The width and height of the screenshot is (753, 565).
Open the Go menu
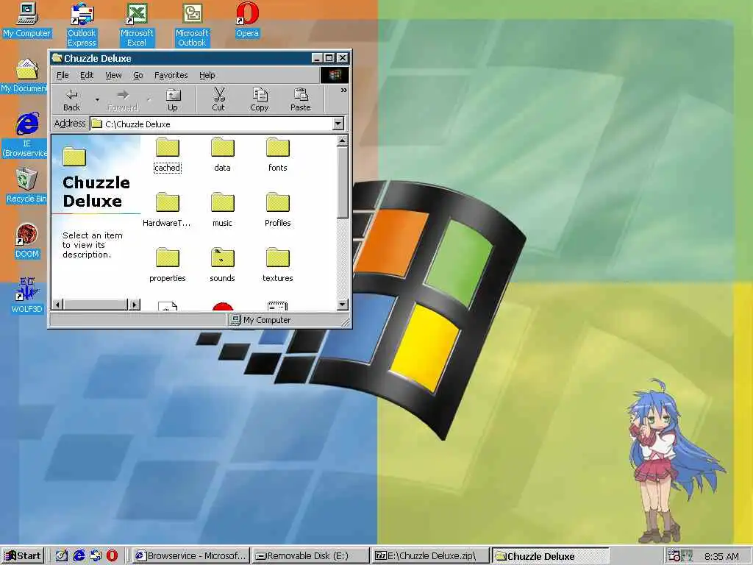pyautogui.click(x=138, y=75)
